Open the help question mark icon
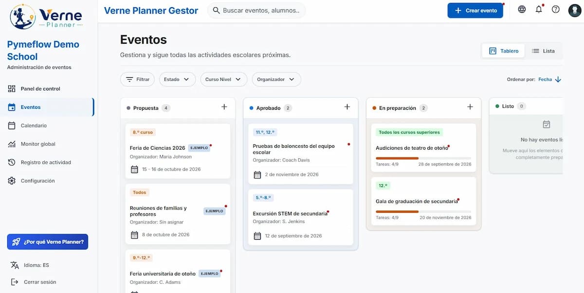The image size is (584, 293). coord(556,9)
